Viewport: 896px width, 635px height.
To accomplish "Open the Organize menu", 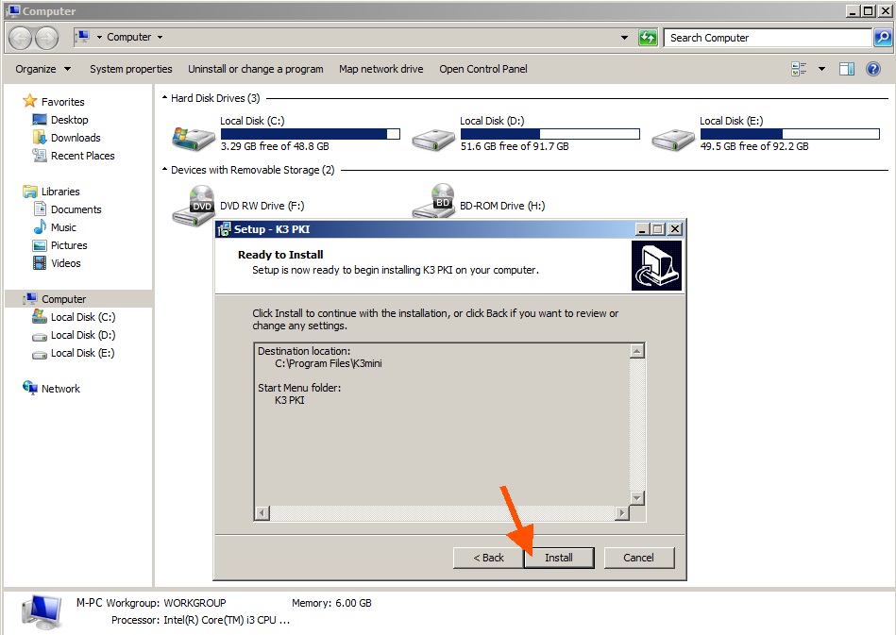I will pyautogui.click(x=42, y=69).
